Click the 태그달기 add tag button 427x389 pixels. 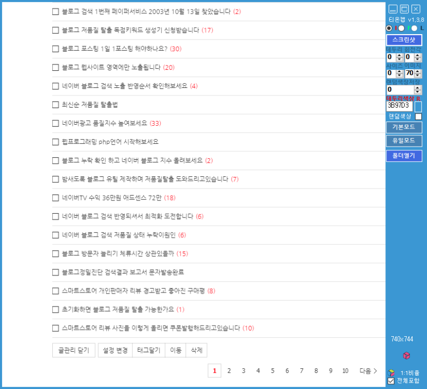click(149, 350)
